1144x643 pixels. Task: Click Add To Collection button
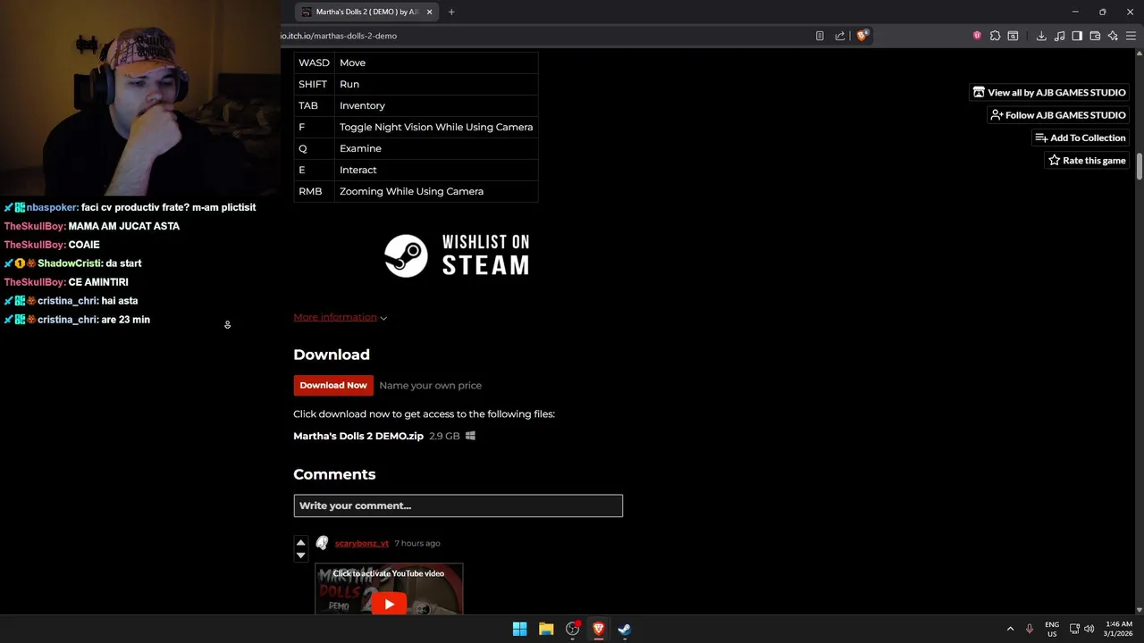(1080, 138)
